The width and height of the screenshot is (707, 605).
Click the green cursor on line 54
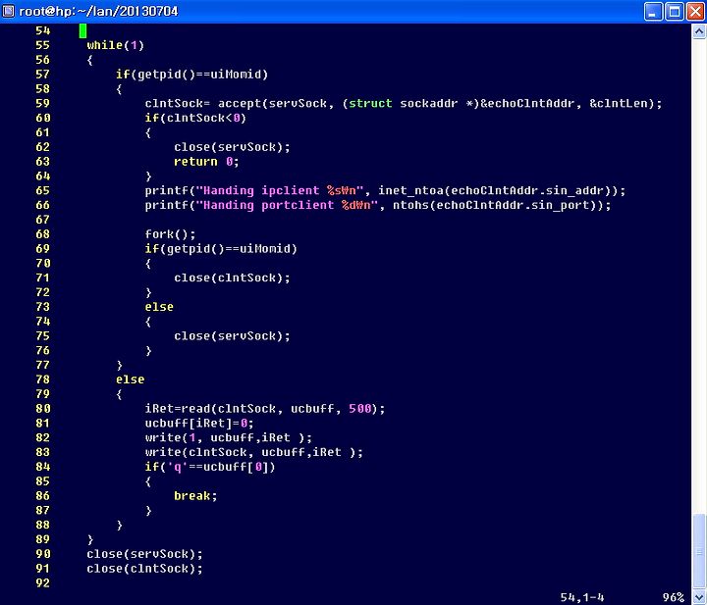tap(82, 31)
